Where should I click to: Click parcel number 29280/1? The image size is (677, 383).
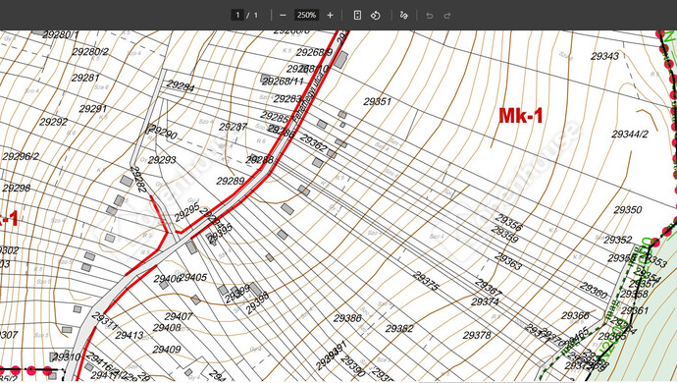[x=61, y=34]
